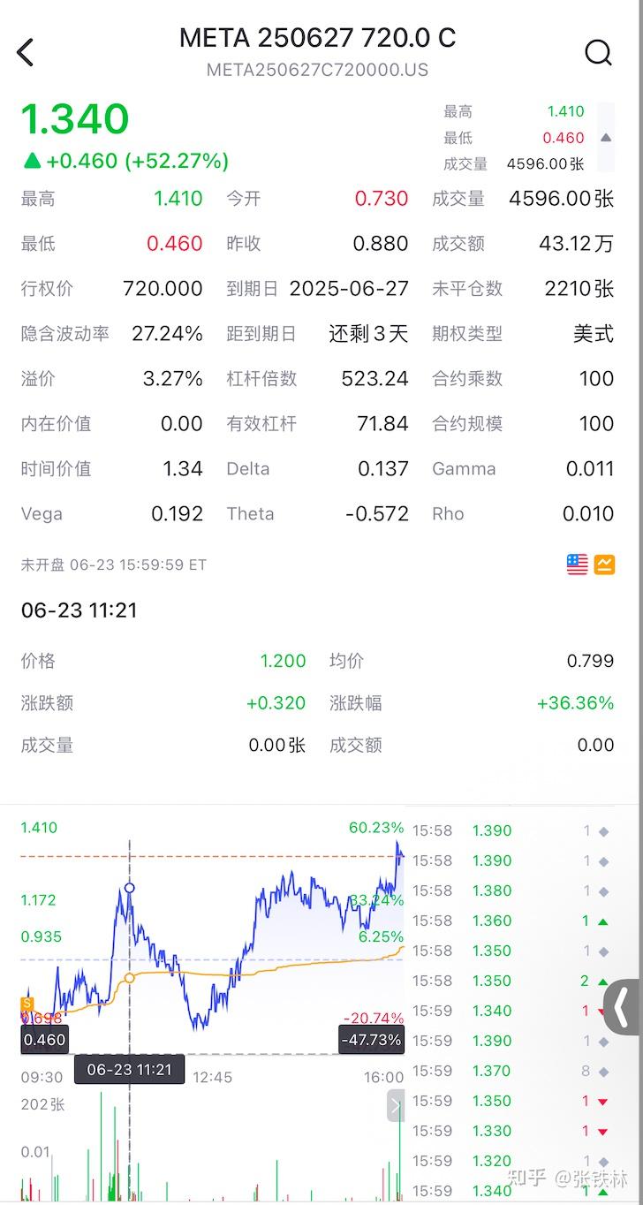This screenshot has width=643, height=1205.
Task: Tap the 有效杠杆 value 71.84
Action: 382,424
